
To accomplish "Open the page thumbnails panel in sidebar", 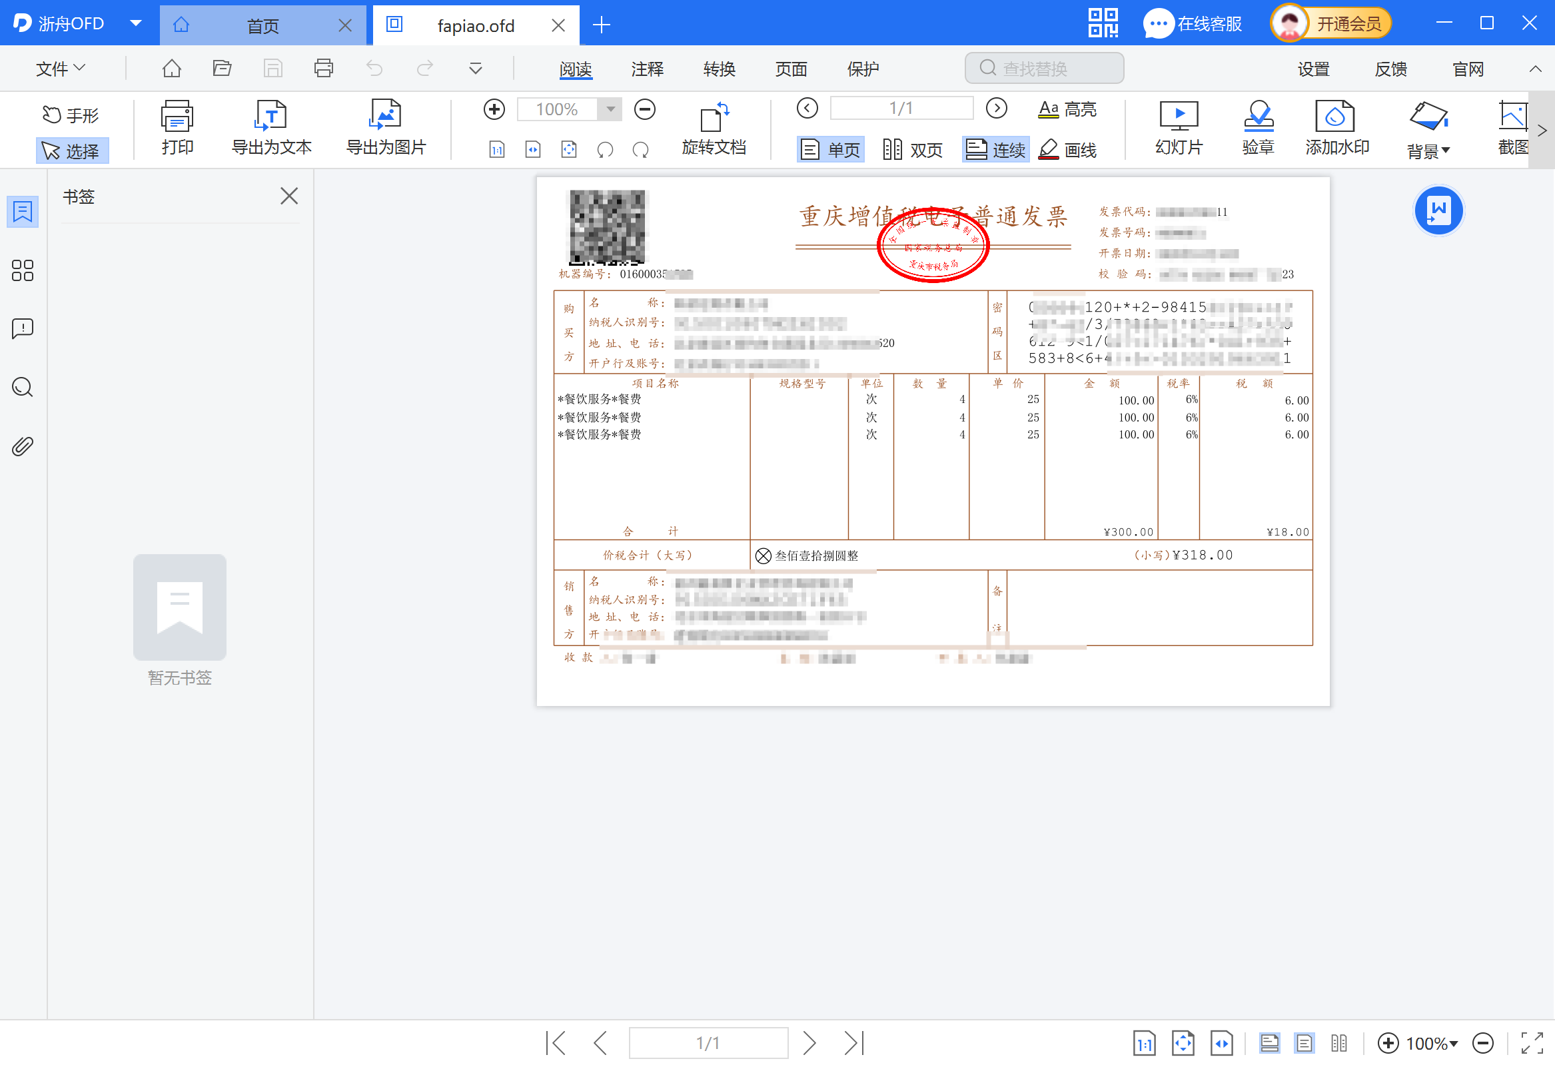I will click(22, 270).
